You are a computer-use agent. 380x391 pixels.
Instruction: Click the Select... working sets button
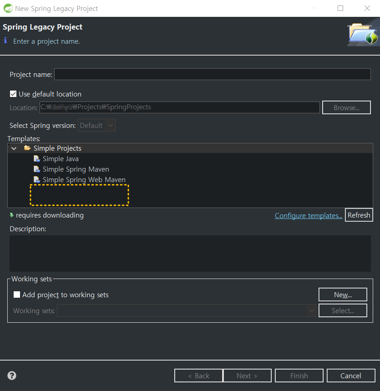(343, 311)
